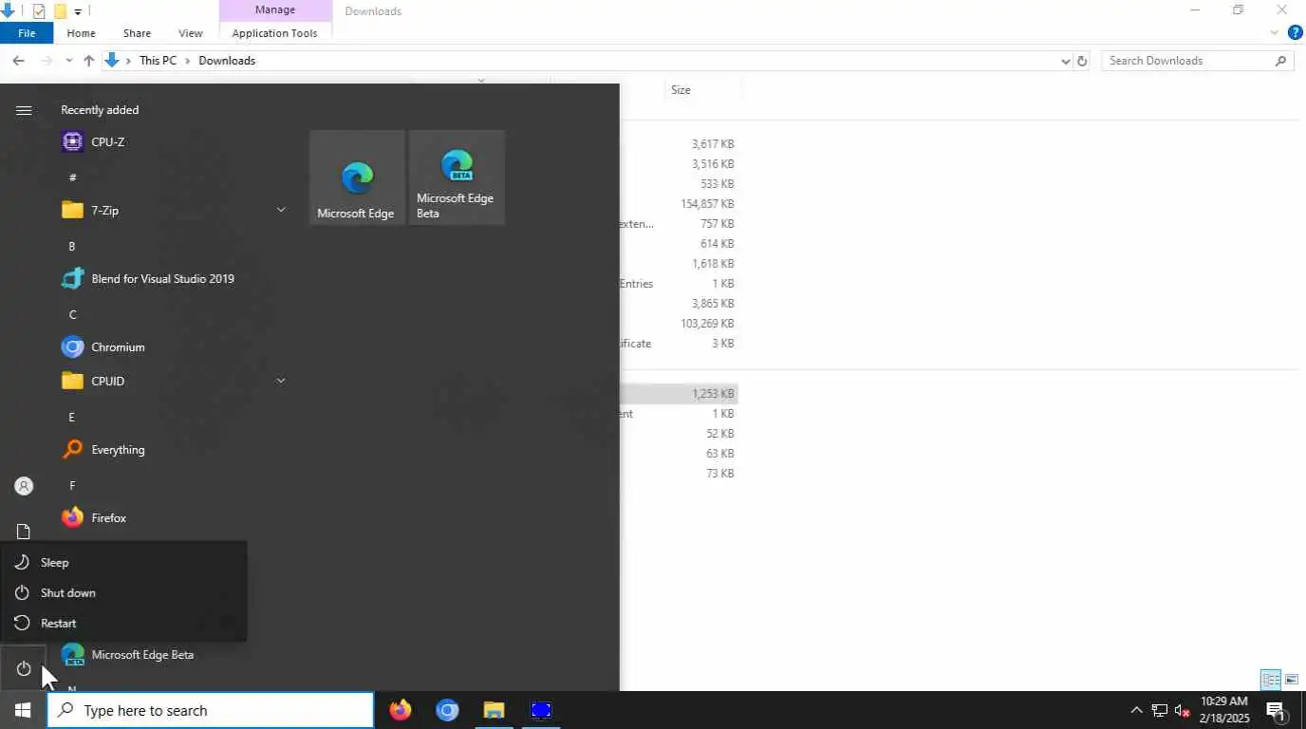Toggle the quick access properties checkmark icon

pos(39,11)
